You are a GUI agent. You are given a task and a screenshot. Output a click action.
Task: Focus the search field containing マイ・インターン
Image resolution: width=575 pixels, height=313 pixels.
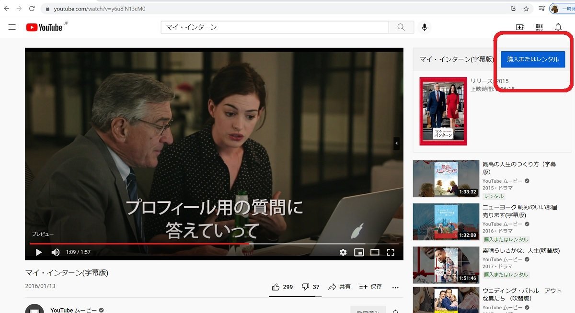pyautogui.click(x=275, y=27)
